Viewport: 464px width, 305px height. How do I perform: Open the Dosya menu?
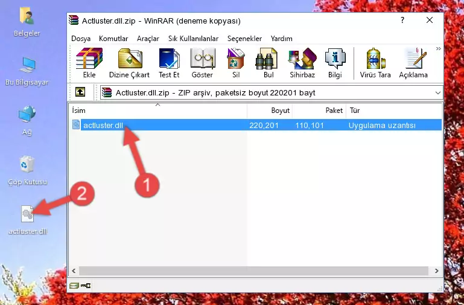(81, 39)
